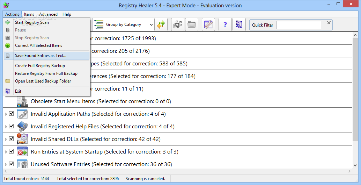Click the Invalid Shared DLLs gear icon
Screen dimensions: 361x185
click(x=22, y=139)
